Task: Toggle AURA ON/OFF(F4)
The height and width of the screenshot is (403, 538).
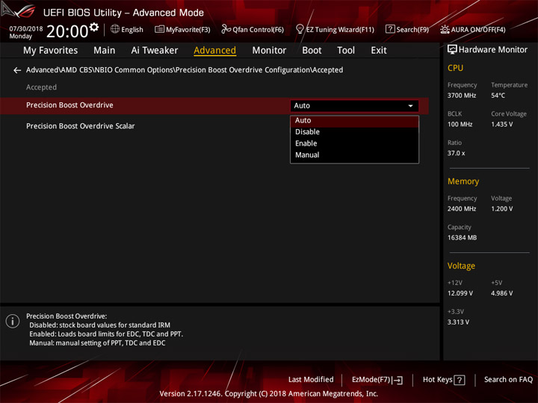Action: 473,29
